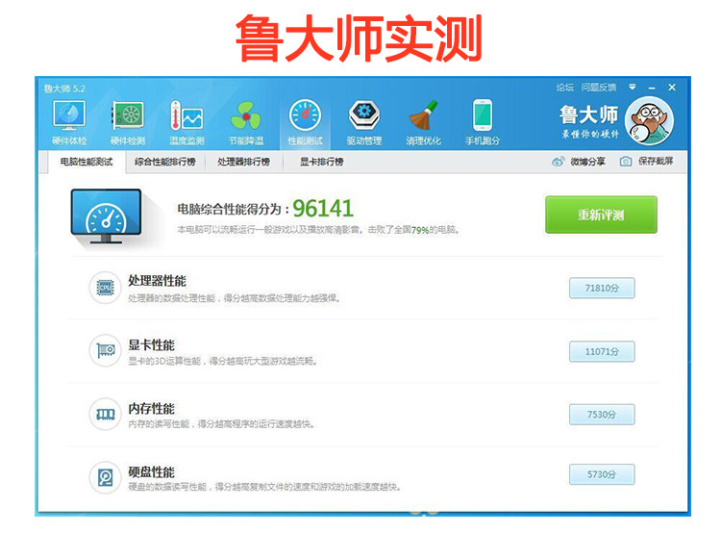Viewport: 721px width, 533px height.
Task: Click the 11071分 graphics score button
Action: 602,352
